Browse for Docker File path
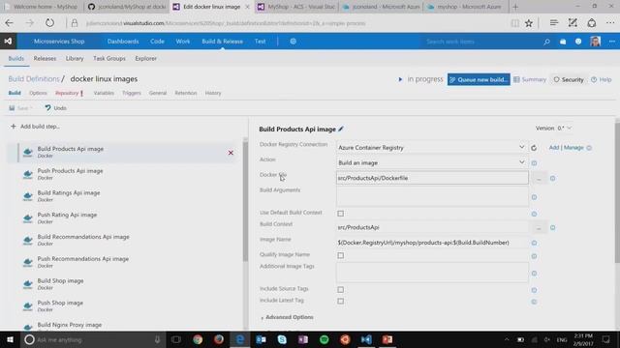 (539, 178)
